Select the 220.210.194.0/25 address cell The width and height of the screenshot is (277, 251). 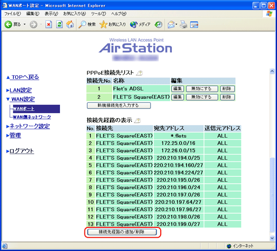point(179,158)
